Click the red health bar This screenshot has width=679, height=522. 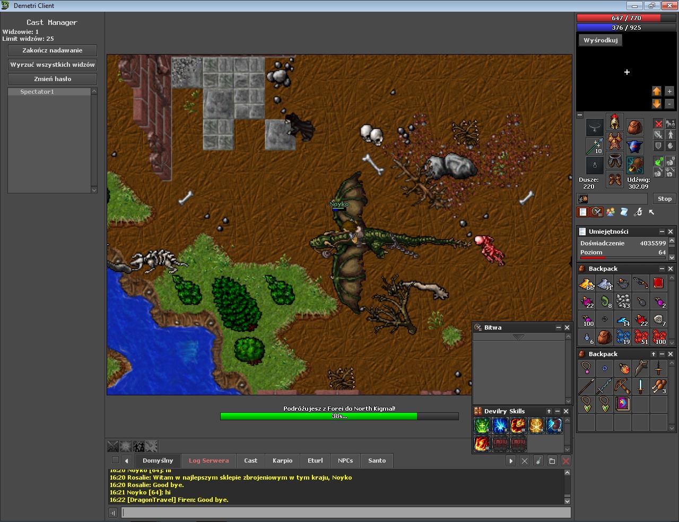click(626, 18)
